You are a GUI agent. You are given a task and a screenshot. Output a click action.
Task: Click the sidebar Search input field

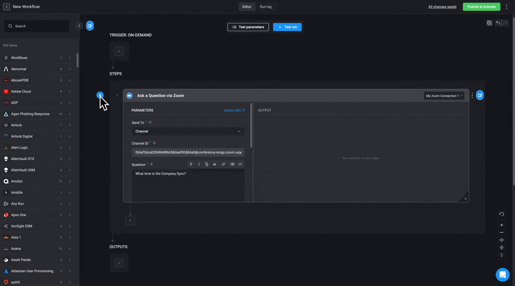(37, 26)
